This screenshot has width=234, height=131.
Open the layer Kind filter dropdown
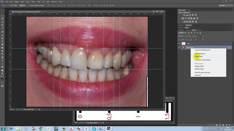[182, 33]
